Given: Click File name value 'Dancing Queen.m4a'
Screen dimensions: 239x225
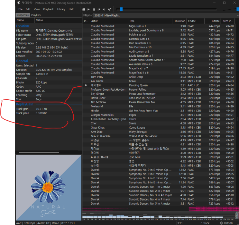Looking at the screenshot, I should pos(54,31).
